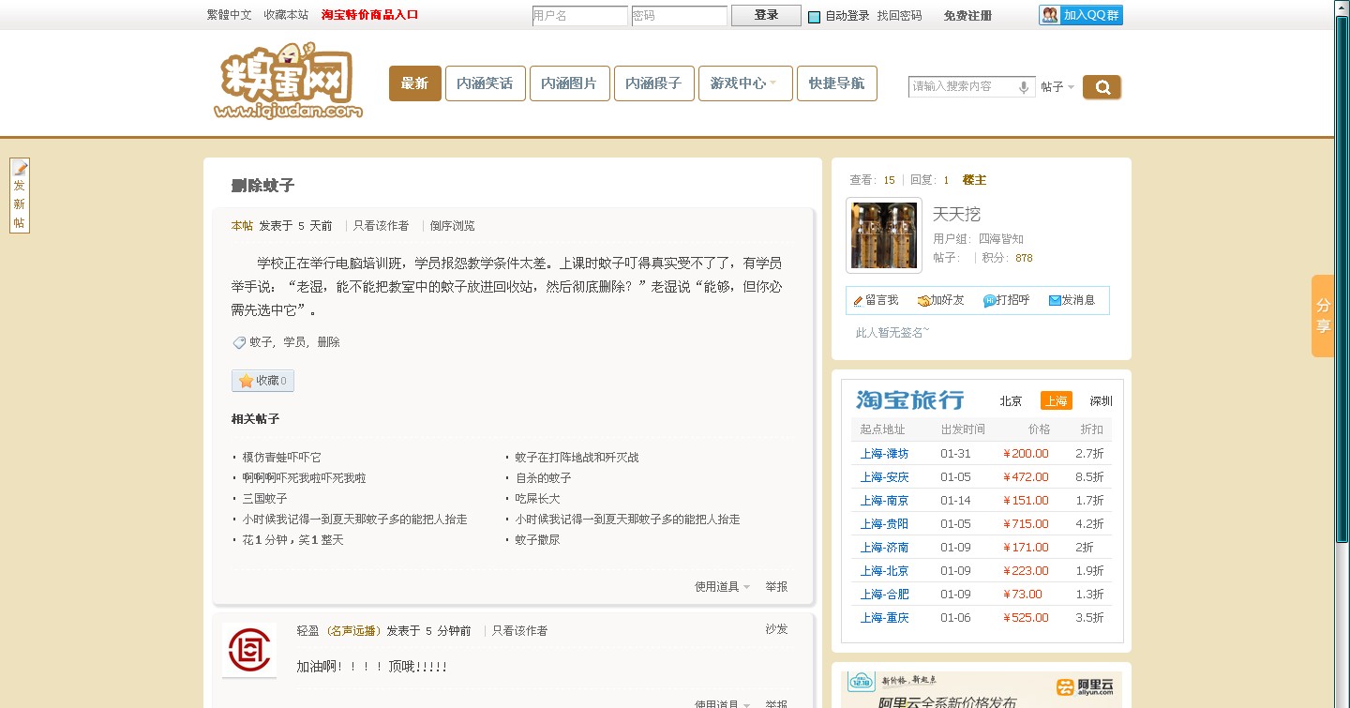Click the 糗蛋网 site logo
This screenshot has height=708, width=1350.
point(288,82)
